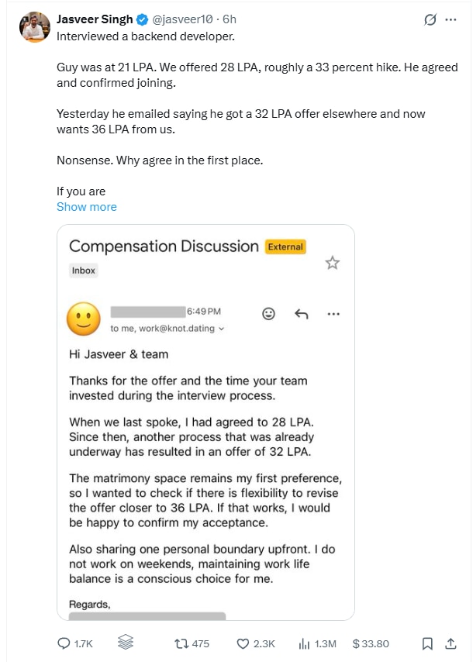Open the Grok icon at top right
473x662 pixels.
[x=430, y=21]
